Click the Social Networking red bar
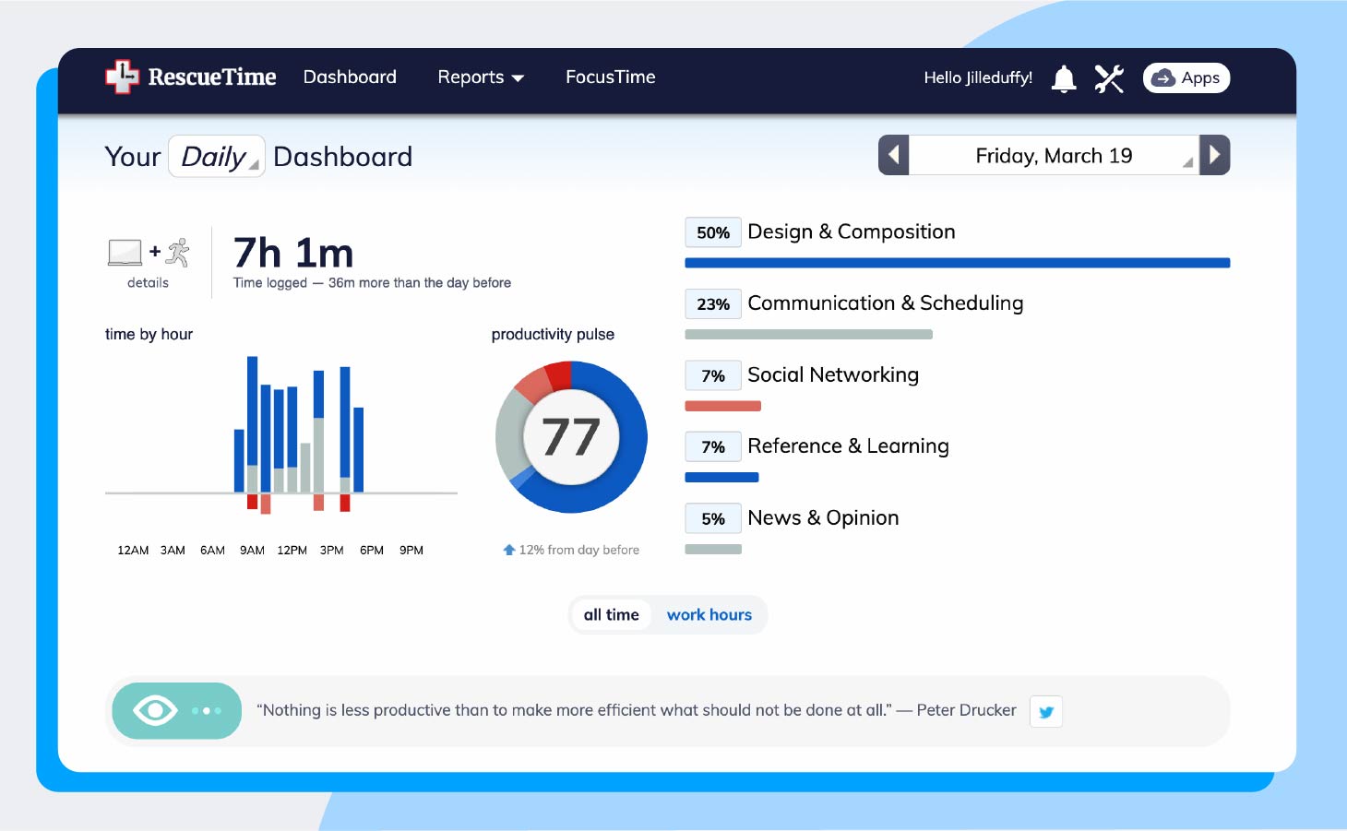Screen dimensions: 1347x831 coord(723,406)
